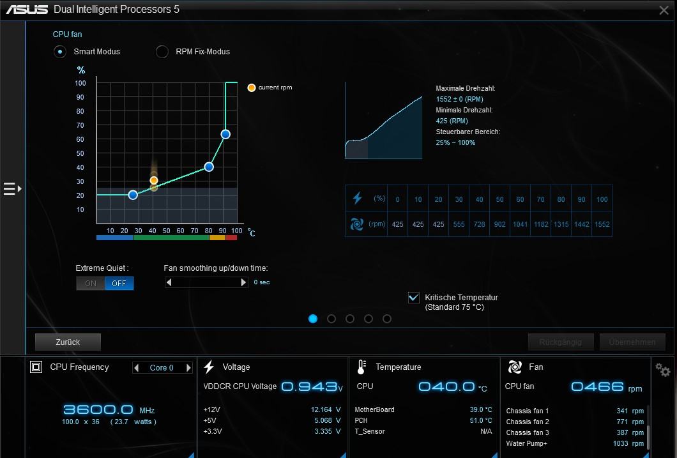677x458 pixels.
Task: Click the 1552 rpm table cell
Action: [x=602, y=224]
